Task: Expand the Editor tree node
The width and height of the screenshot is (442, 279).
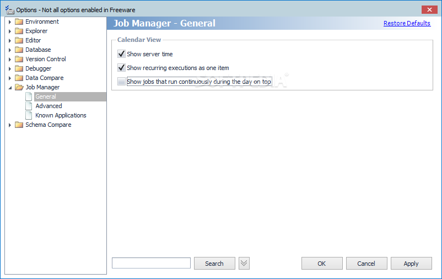Action: (x=10, y=41)
